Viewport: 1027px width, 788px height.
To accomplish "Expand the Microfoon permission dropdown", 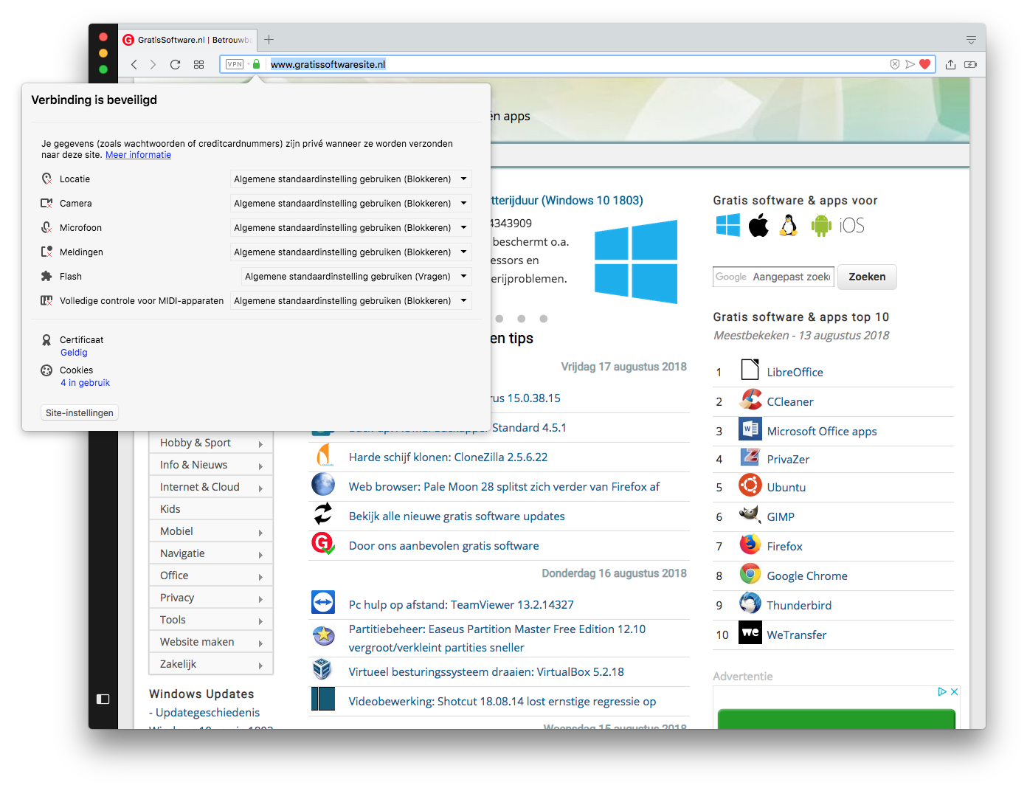I will pos(350,228).
